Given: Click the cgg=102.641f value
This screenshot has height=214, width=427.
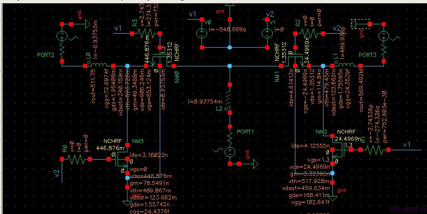Looking at the screenshot, I should (310, 202).
